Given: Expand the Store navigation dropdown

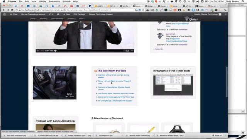Looking at the screenshot, I should [82, 19].
